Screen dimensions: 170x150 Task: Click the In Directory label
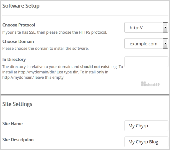[x=14, y=60]
